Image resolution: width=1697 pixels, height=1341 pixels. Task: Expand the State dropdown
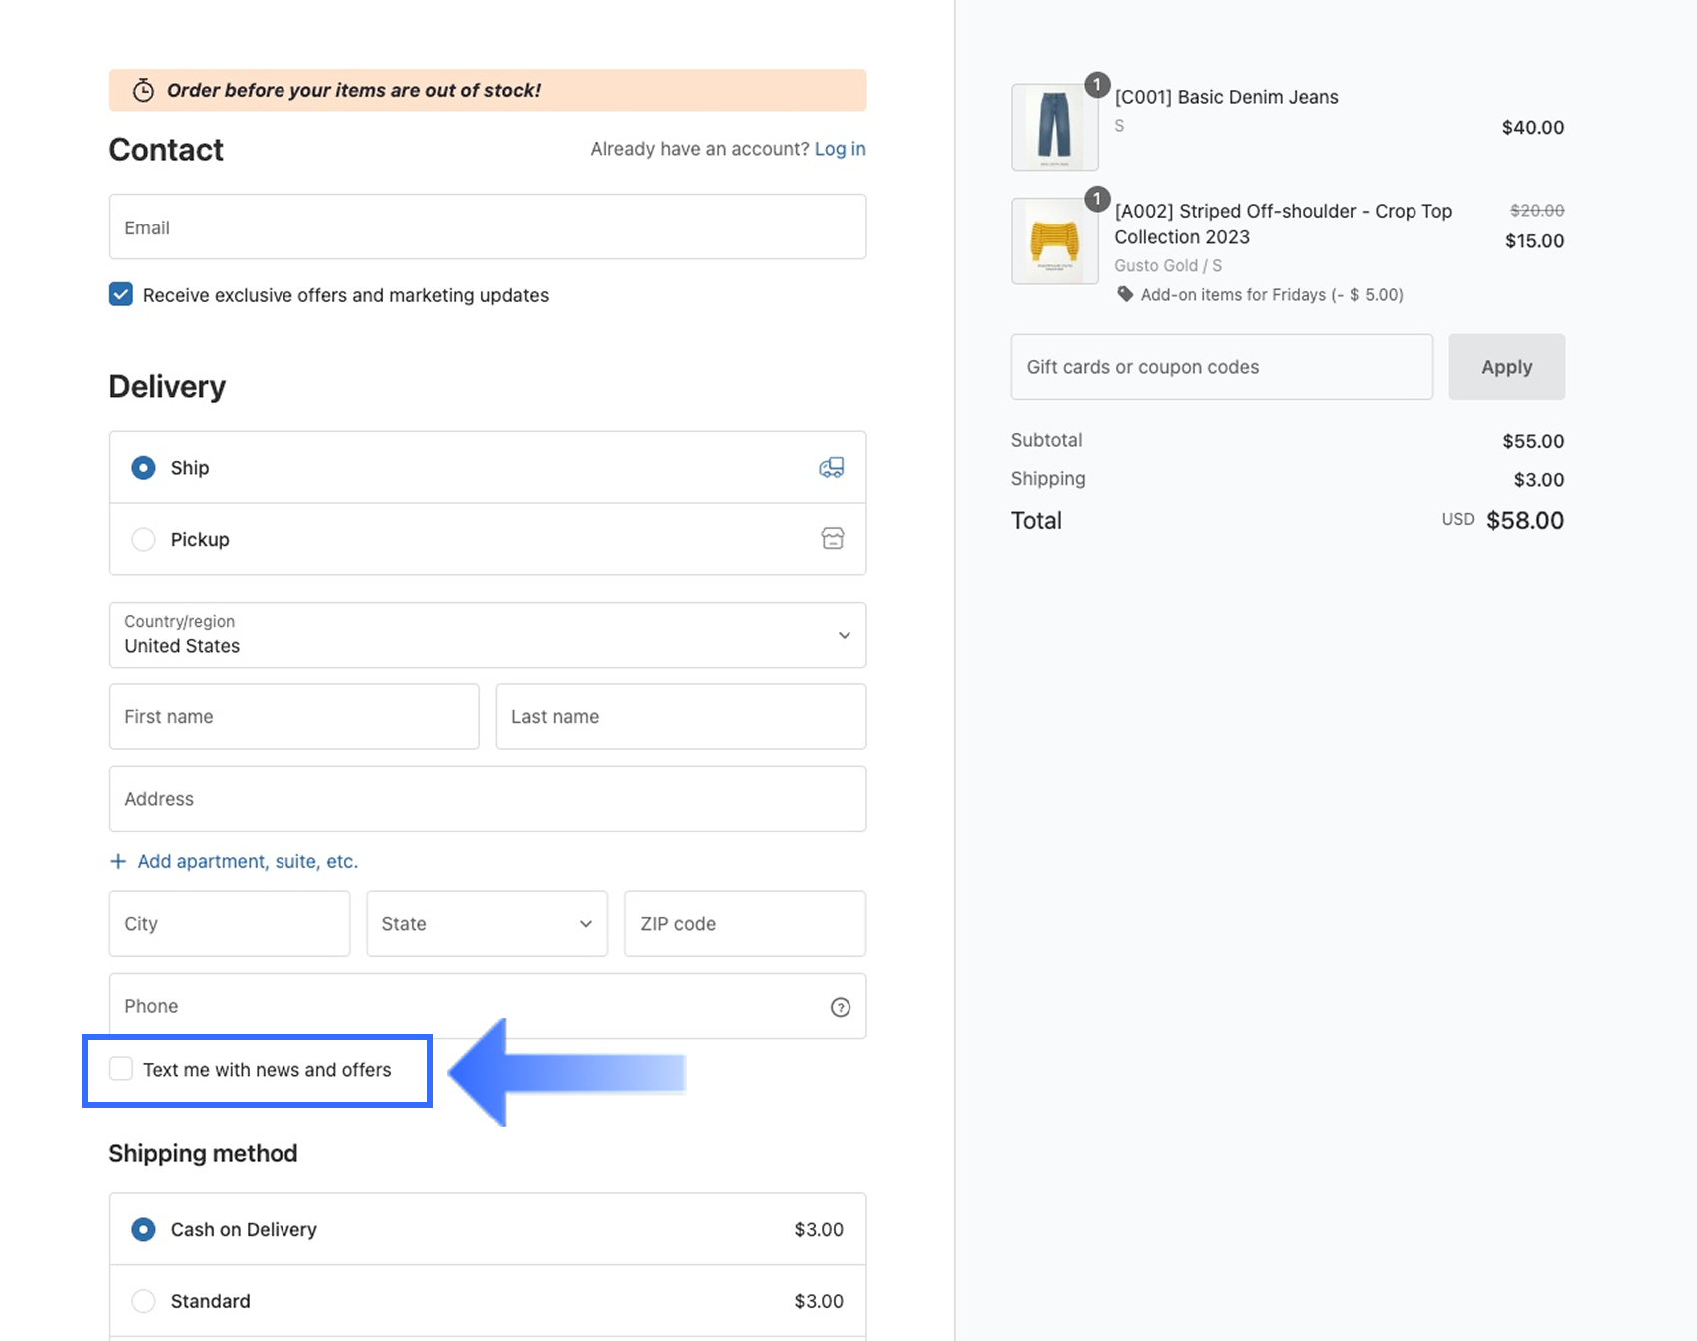[x=487, y=924]
